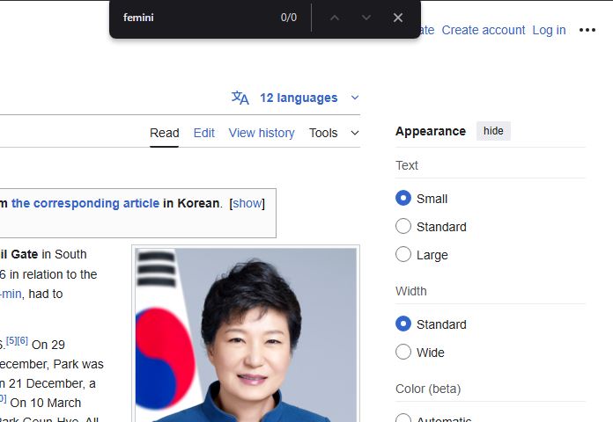
Task: Click the Tools chevron arrow
Action: click(355, 133)
